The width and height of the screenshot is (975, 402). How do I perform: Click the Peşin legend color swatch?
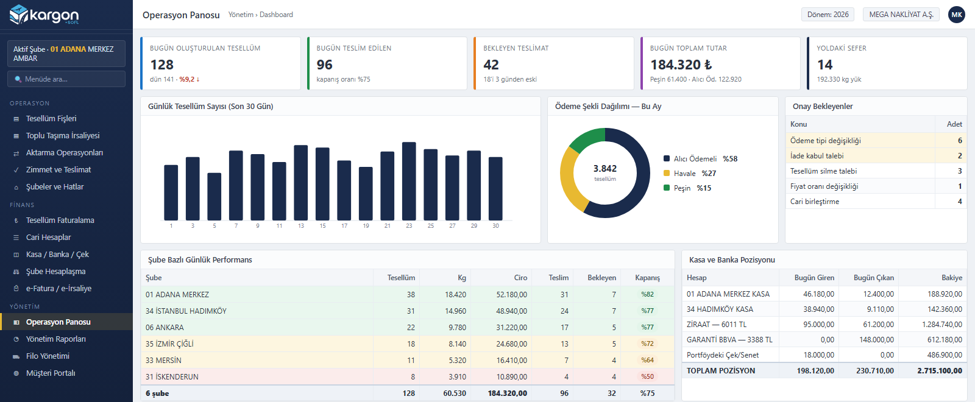pos(667,188)
